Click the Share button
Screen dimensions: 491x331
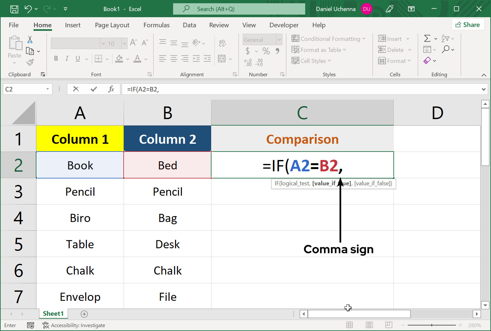coord(468,24)
